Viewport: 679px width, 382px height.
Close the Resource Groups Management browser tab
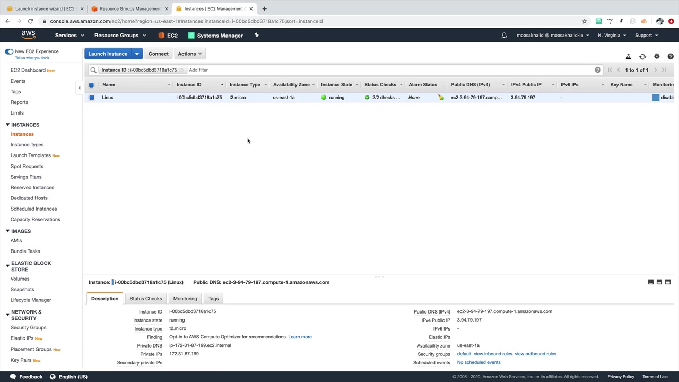pyautogui.click(x=166, y=8)
